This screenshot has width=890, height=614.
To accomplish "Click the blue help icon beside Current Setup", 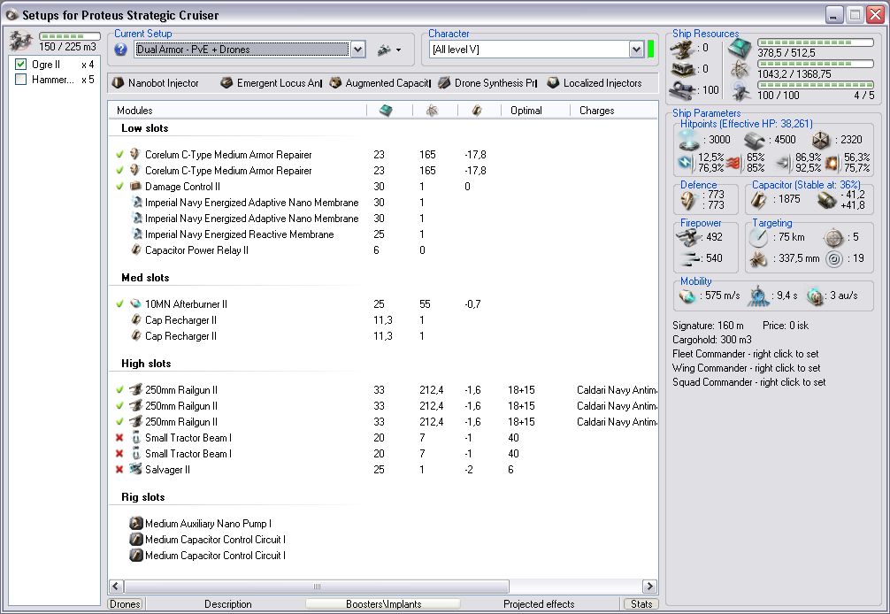I will 120,50.
